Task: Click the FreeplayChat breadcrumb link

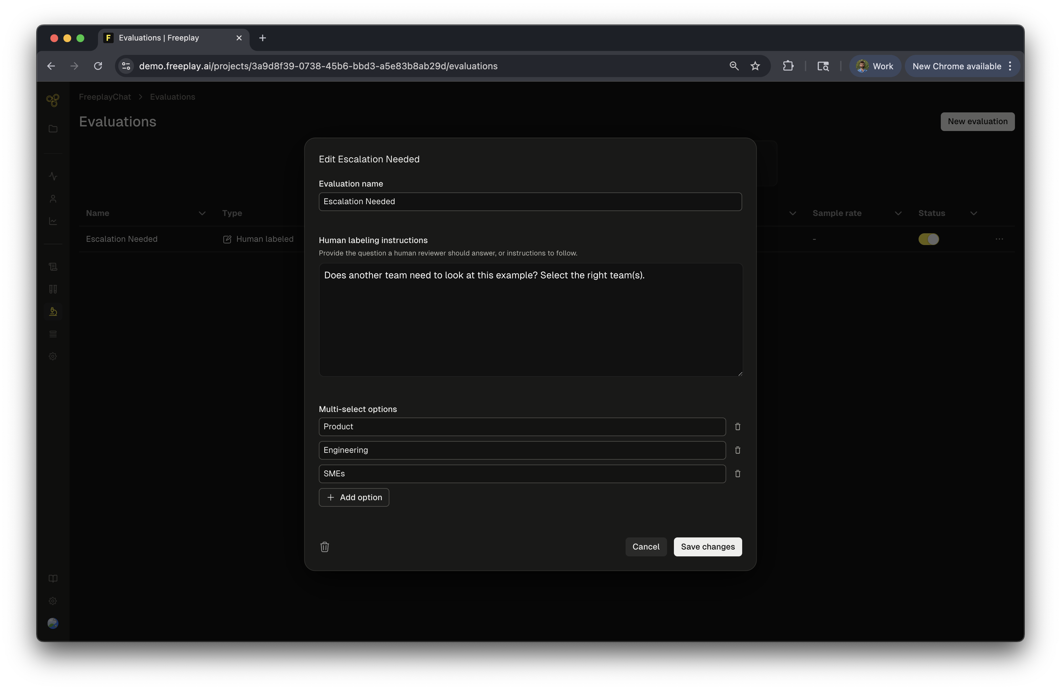Action: pos(105,97)
